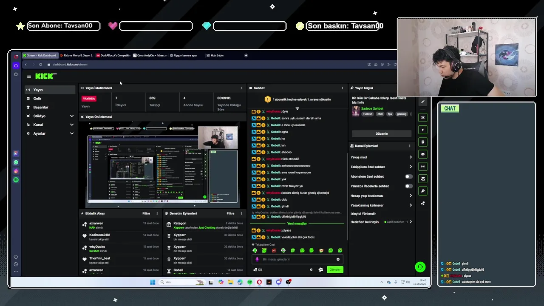Screen dimensions: 544x306
Task: Click the Yayın Ön İzlemesi preview thumbnail
Action: point(163,164)
